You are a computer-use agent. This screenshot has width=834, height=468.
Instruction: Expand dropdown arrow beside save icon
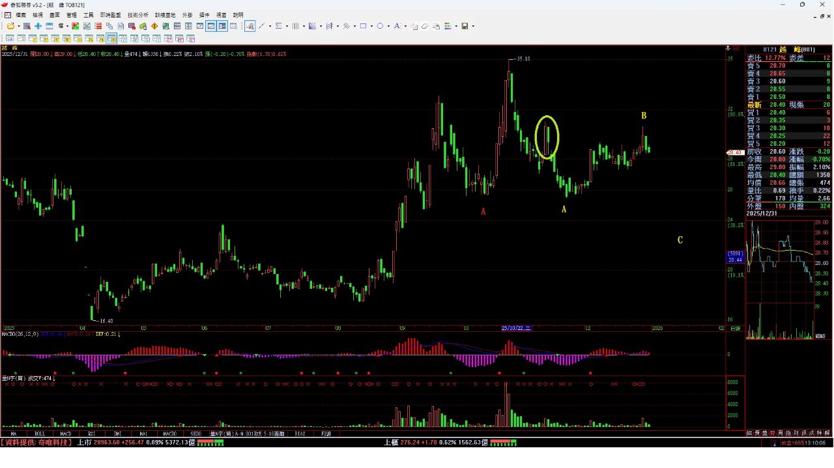pyautogui.click(x=473, y=26)
